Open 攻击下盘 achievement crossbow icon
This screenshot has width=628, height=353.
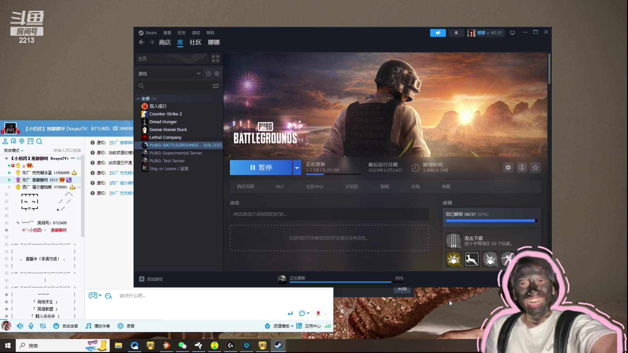coord(453,241)
